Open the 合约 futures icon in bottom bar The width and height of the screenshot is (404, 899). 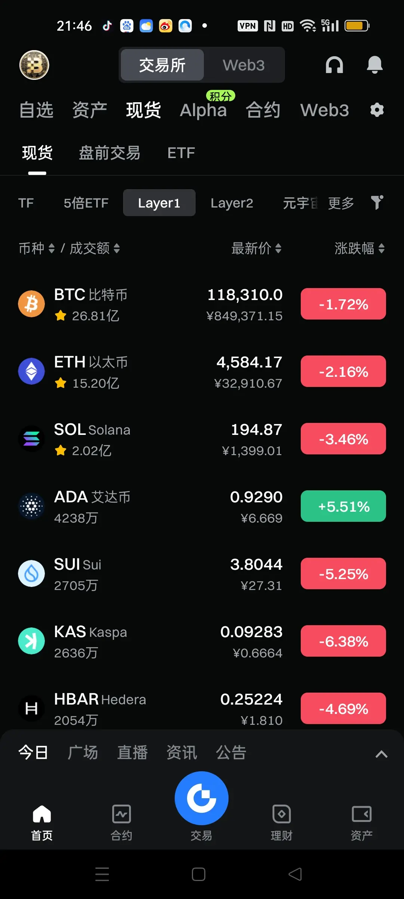pyautogui.click(x=122, y=814)
